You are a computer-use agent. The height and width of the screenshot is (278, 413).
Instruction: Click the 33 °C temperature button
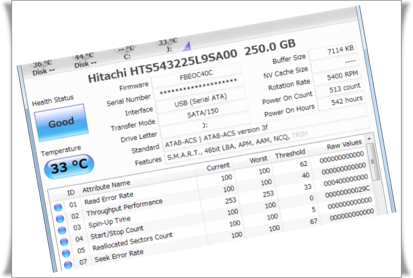(x=69, y=166)
